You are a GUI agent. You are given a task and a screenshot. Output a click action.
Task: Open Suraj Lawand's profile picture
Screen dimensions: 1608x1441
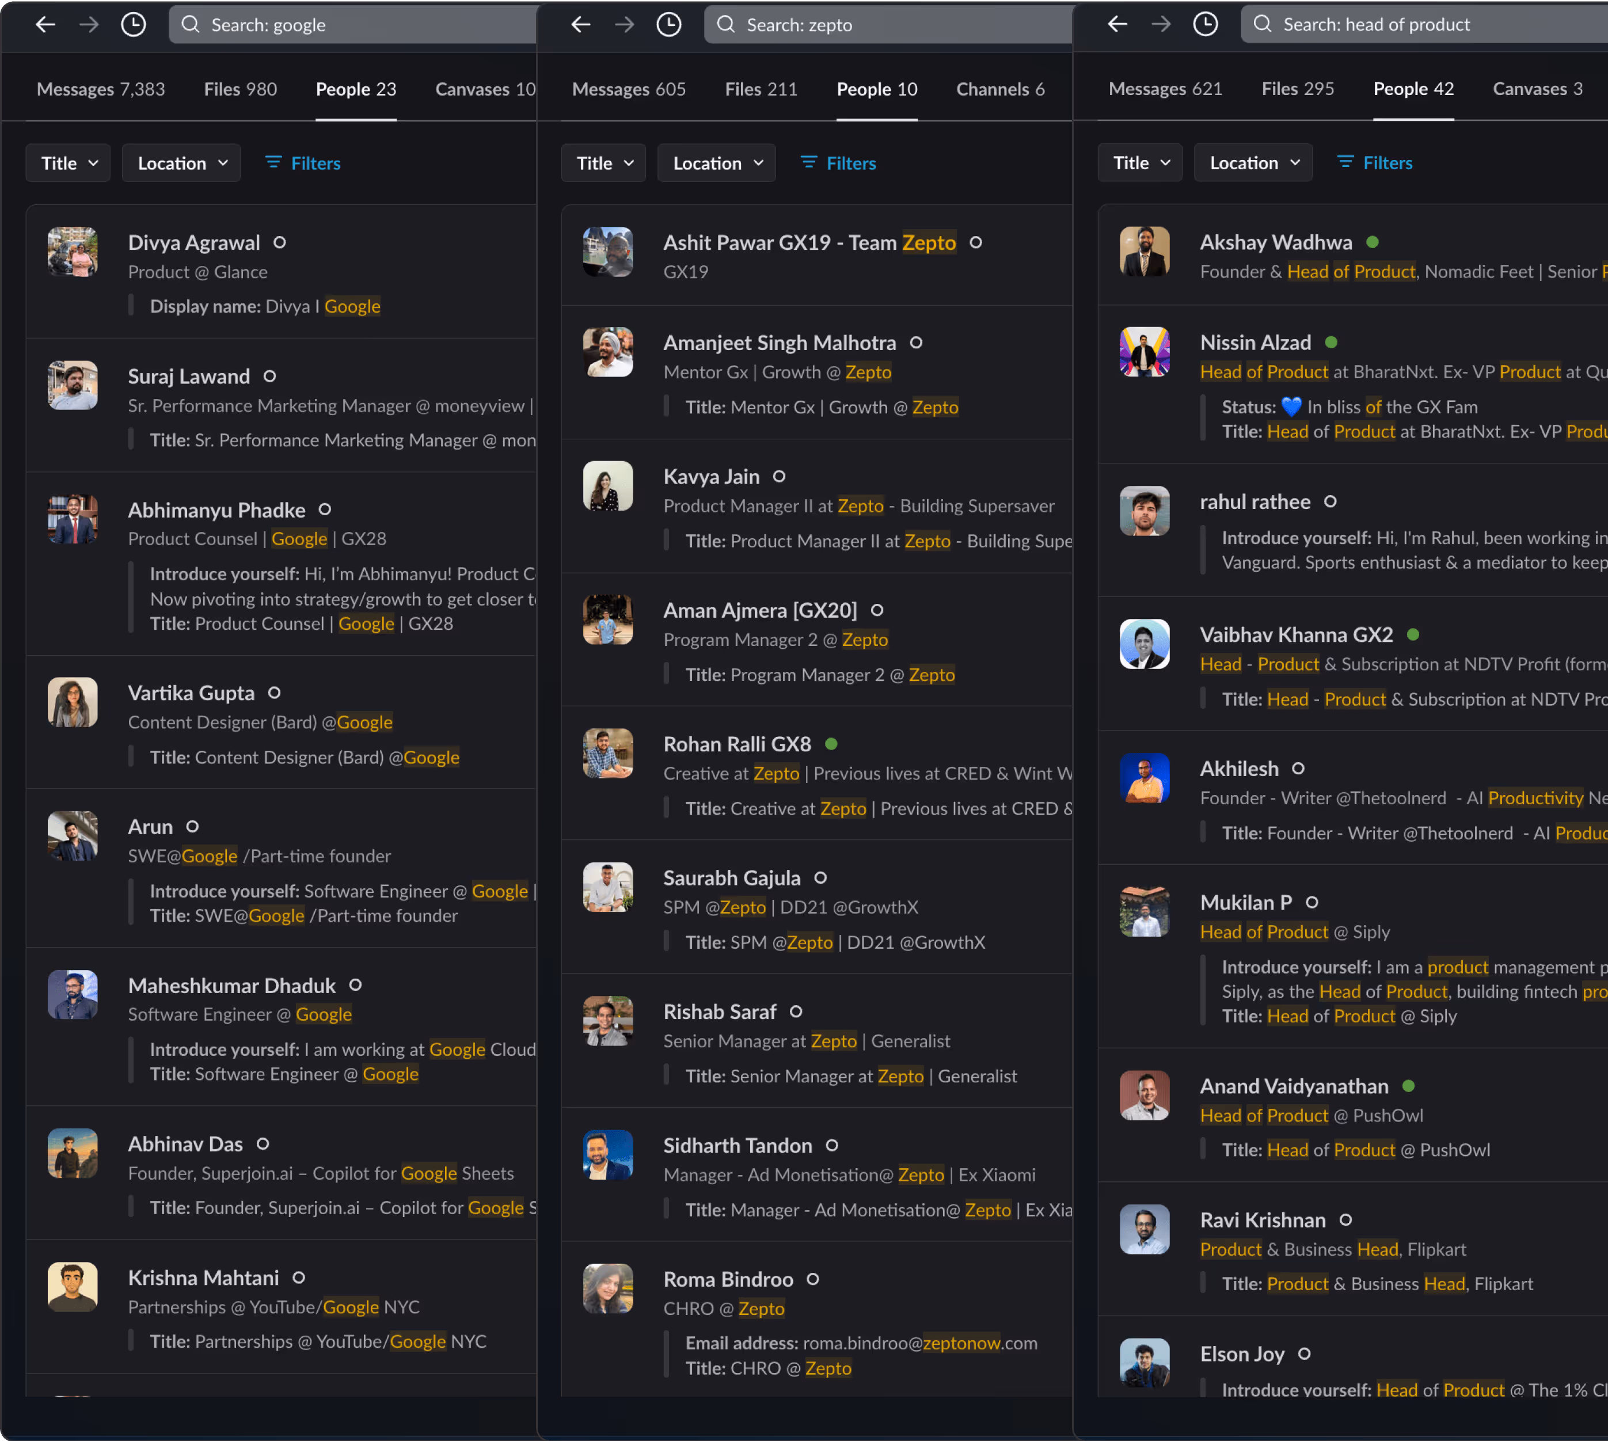(73, 386)
